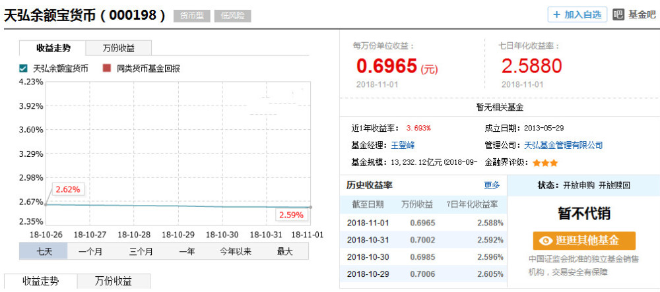Click the 历史收益率 section heading
Viewport: 660px width, 292px height.
click(x=370, y=185)
